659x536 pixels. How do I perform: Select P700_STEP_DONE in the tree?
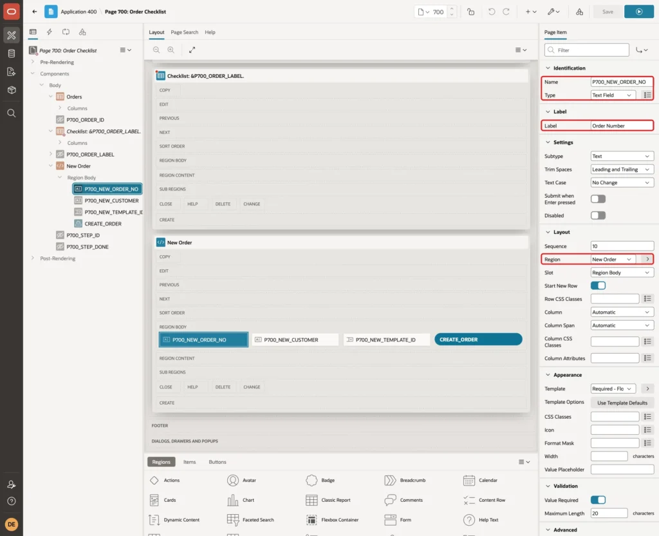87,247
